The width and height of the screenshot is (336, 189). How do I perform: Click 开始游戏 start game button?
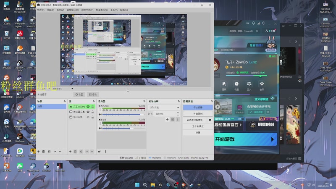pyautogui.click(x=246, y=139)
